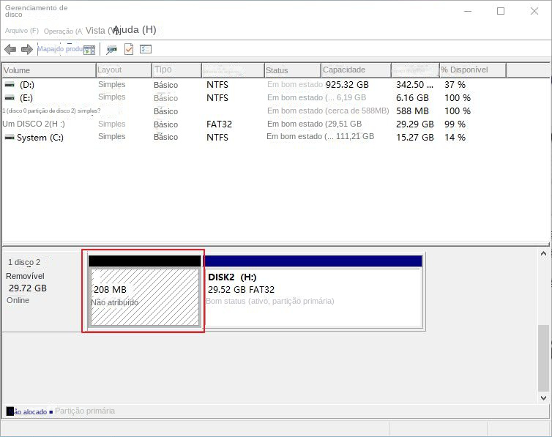The width and height of the screenshot is (552, 437).
Task: Click the 588 MB free space cell
Action: coord(412,111)
